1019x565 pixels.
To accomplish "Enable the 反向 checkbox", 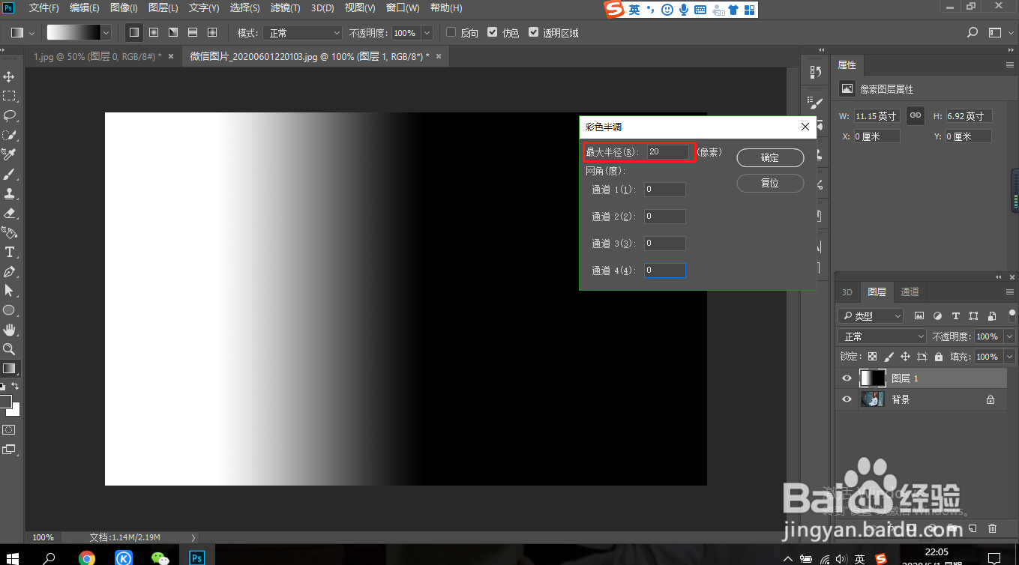I will pos(451,33).
